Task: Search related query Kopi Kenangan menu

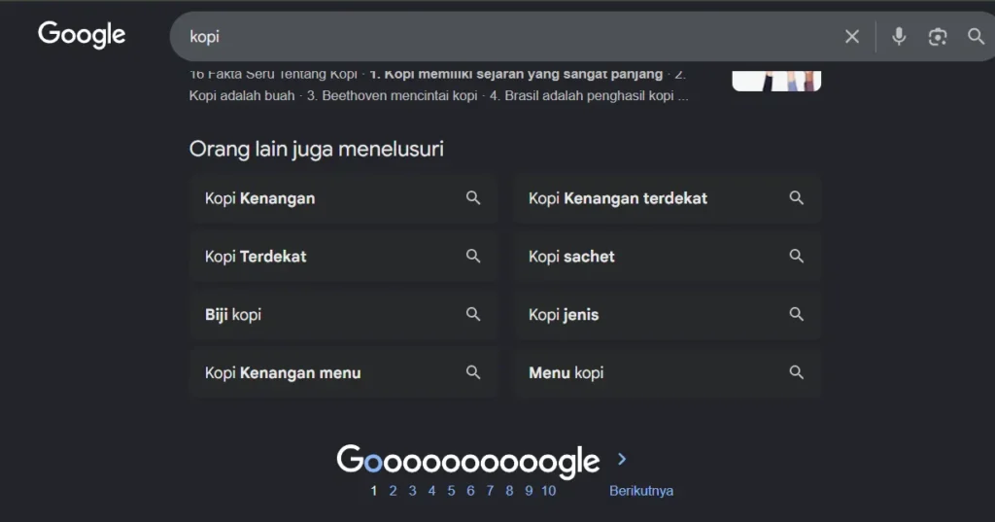Action: [343, 372]
